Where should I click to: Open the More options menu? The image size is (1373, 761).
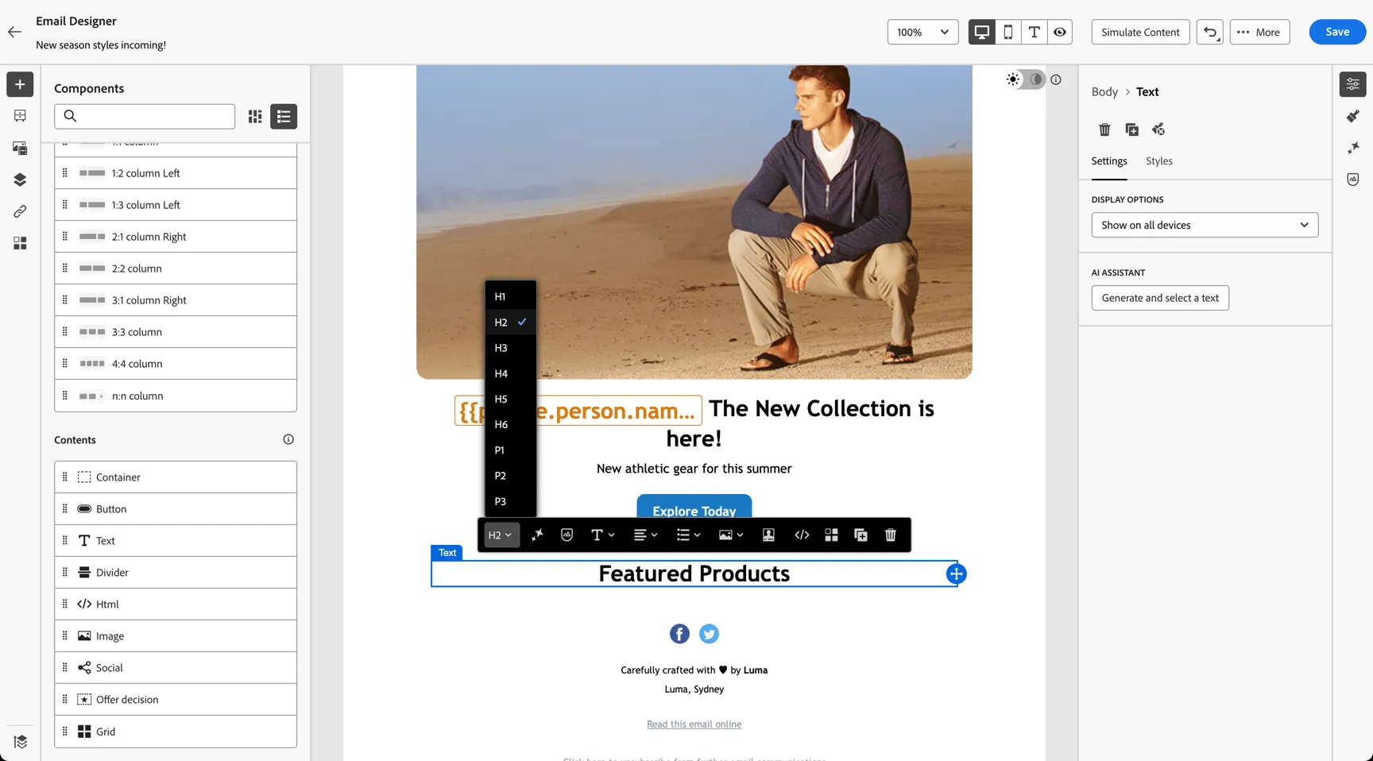tap(1259, 32)
